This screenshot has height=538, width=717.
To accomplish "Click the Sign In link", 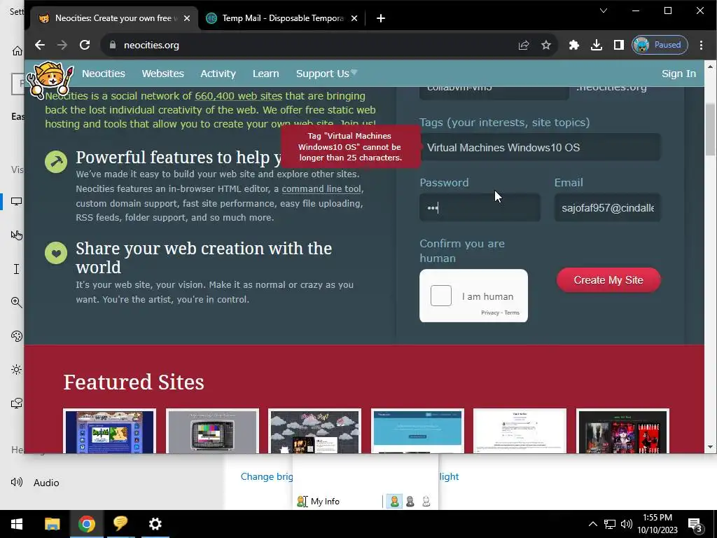I will pos(678,74).
